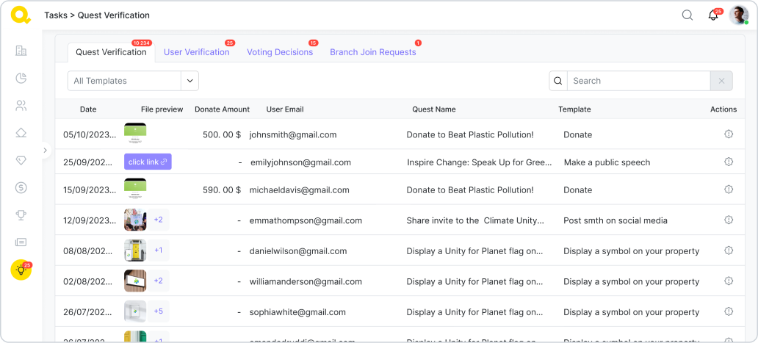758x343 pixels.
Task: Click the diamond gem sidebar icon
Action: point(21,160)
